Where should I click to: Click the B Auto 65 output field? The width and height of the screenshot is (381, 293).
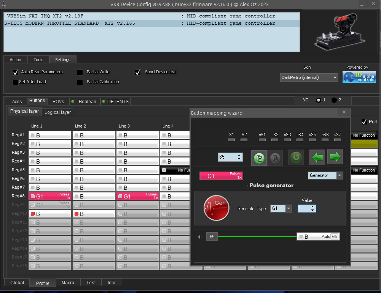[318, 236]
